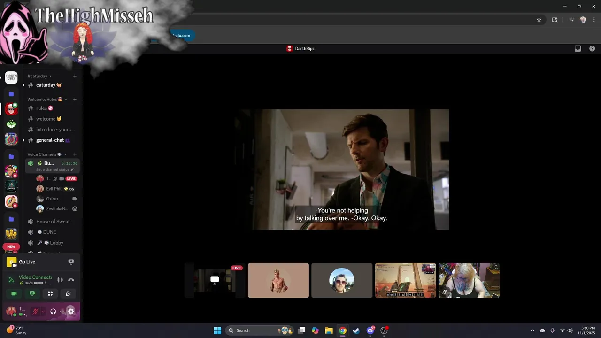601x338 pixels.
Task: Open Copilot from the taskbar
Action: 315,330
